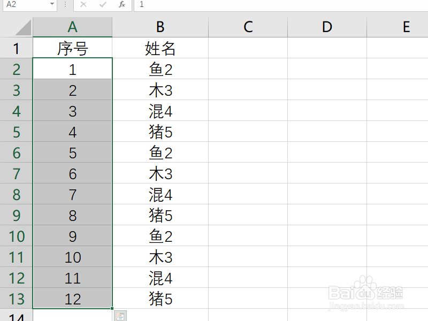Viewport: 428px width, 321px height.
Task: Click cell B5 containing 猪5
Action: coord(160,131)
